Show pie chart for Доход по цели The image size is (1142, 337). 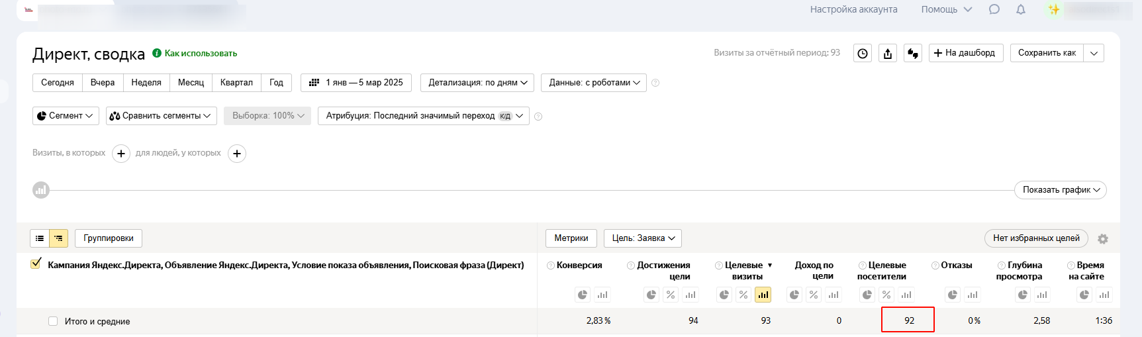(x=794, y=295)
